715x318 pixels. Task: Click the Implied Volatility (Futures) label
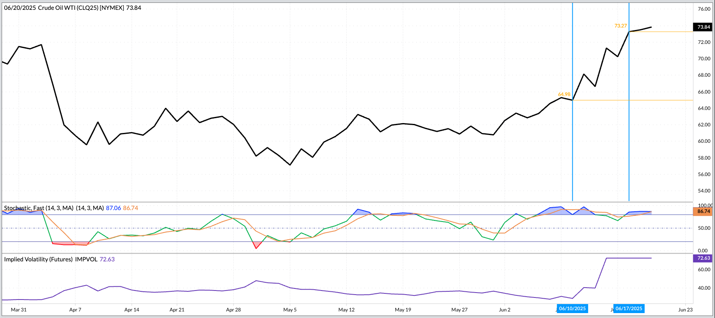coord(38,259)
